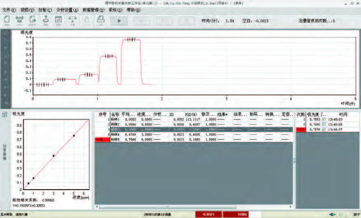
Task: Click the parameter list toolbar icon
Action: pyautogui.click(x=58, y=20)
